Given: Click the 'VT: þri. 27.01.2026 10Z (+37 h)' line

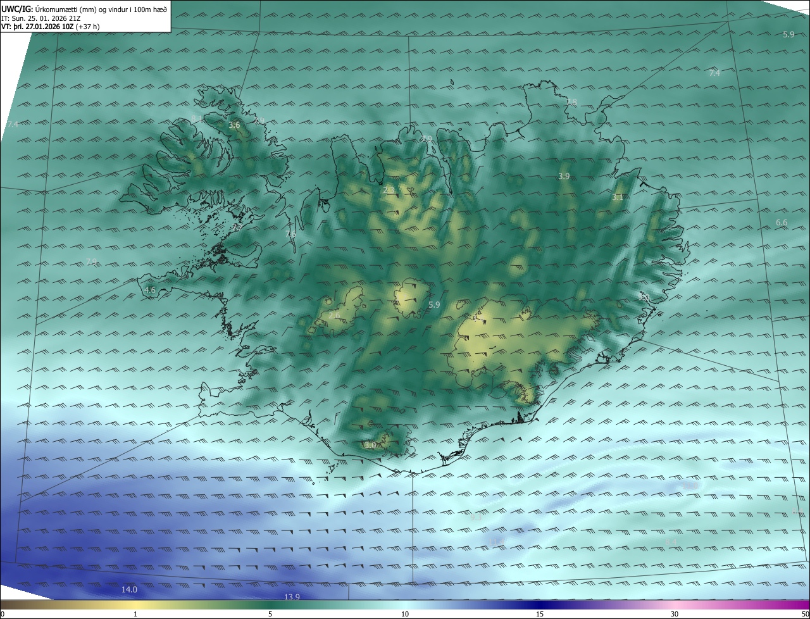Looking at the screenshot, I should (x=51, y=27).
